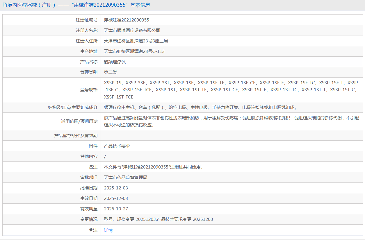Click the document icon in the page title

[x=4, y=5]
